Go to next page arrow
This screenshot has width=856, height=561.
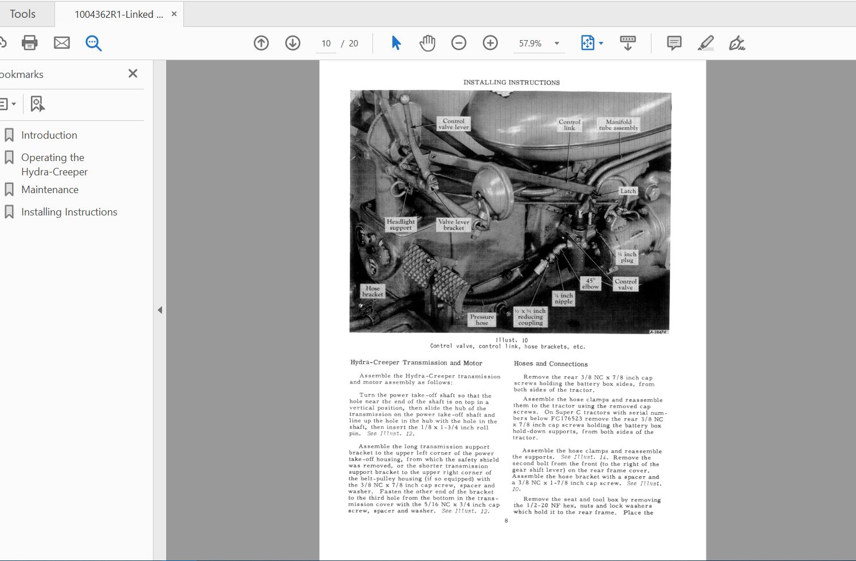pos(293,43)
